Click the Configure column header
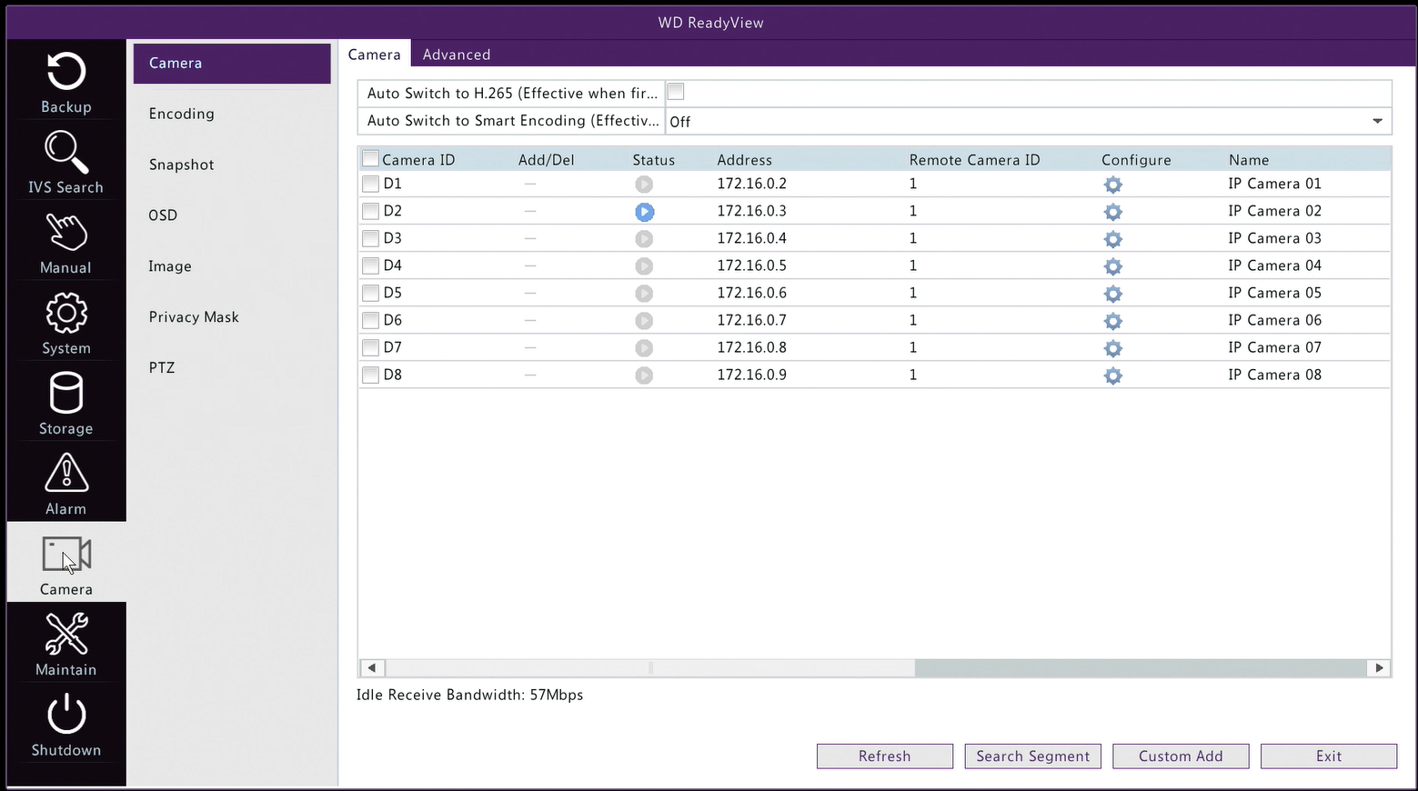Viewport: 1418px width, 791px height. pyautogui.click(x=1136, y=160)
